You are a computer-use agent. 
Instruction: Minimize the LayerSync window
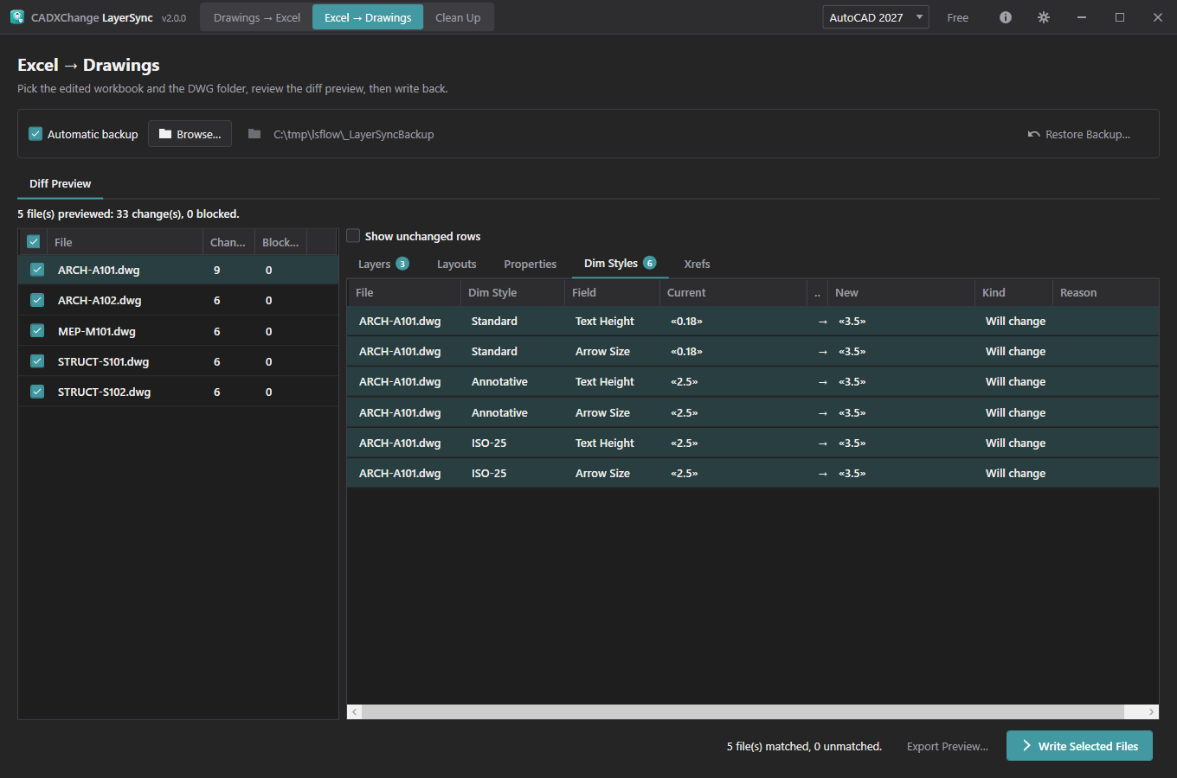coord(1082,17)
